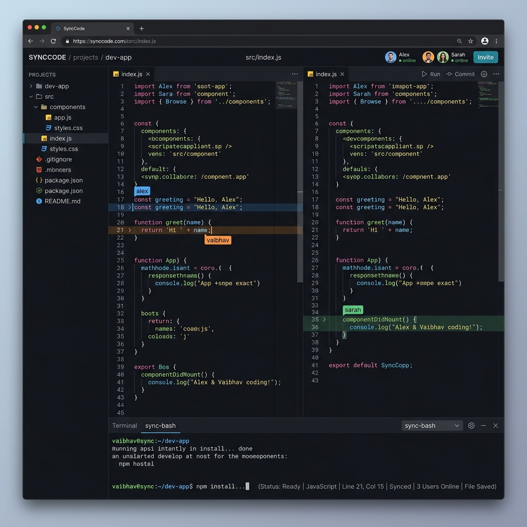This screenshot has width=527, height=527.
Task: Open .gitignore file in sidebar
Action: (58, 160)
